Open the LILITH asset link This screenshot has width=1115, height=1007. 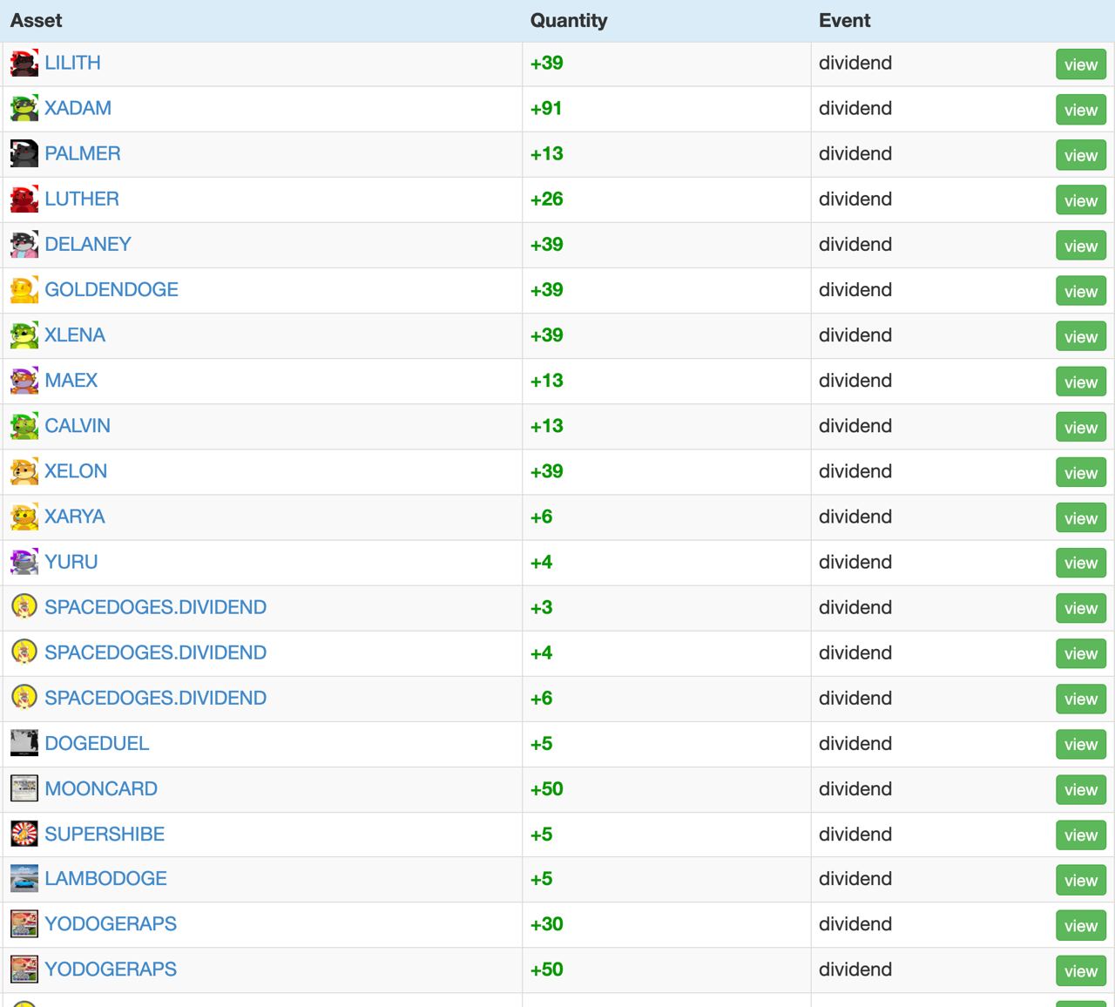[72, 63]
